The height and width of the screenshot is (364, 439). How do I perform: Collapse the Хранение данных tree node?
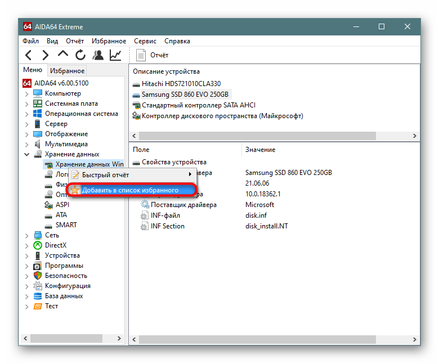pos(26,154)
